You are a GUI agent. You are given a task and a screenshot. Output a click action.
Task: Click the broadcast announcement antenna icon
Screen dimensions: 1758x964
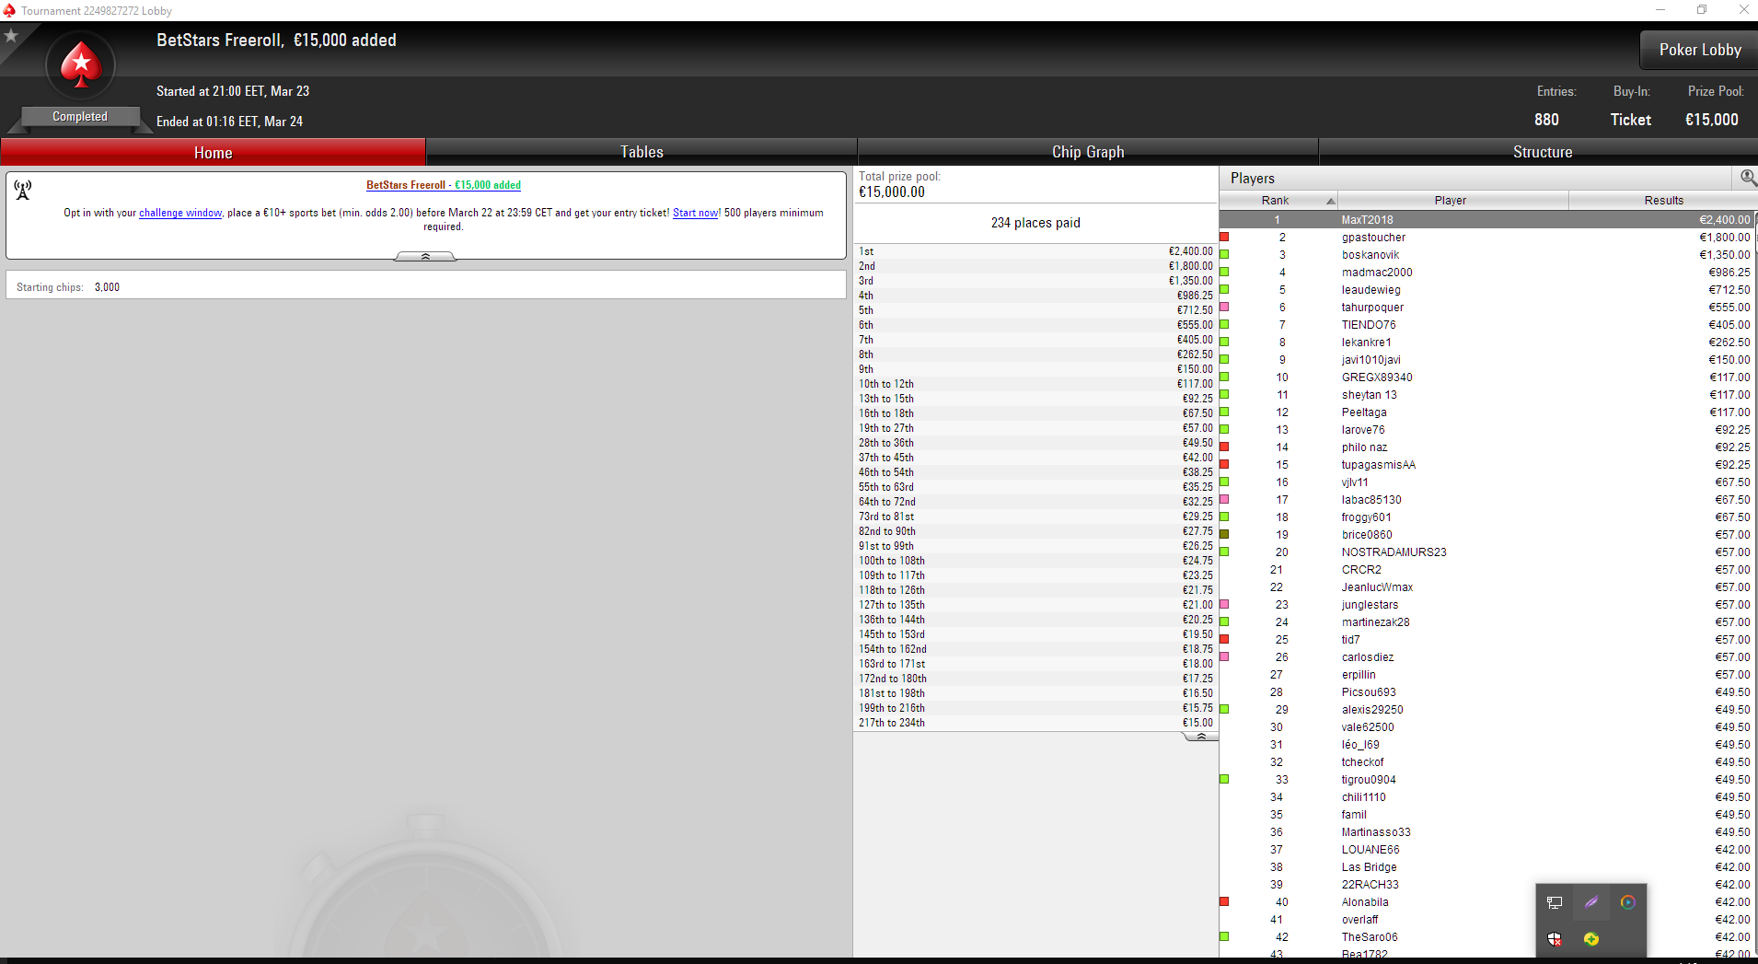(23, 190)
